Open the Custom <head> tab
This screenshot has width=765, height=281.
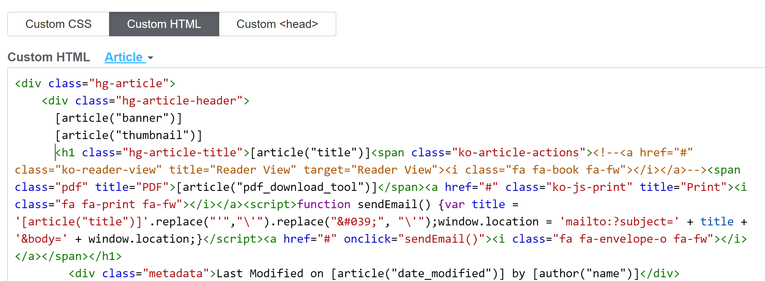click(x=277, y=24)
